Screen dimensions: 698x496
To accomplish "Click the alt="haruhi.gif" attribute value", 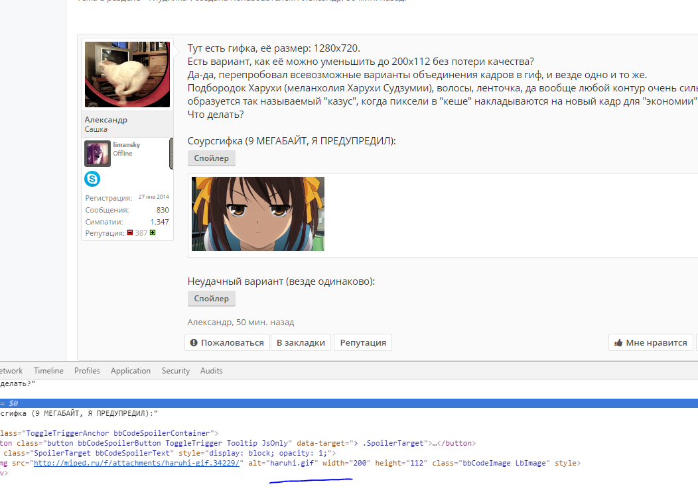I will point(293,463).
